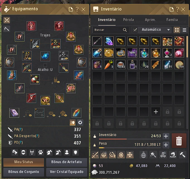The width and height of the screenshot is (190, 179).
Task: Increase weight limit with Peso plus button
Action: coord(166,145)
